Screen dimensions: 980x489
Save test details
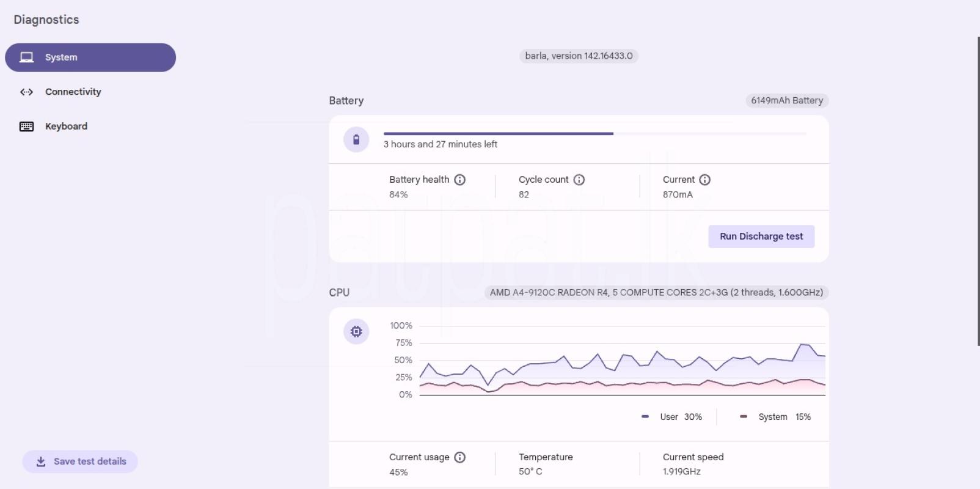80,461
